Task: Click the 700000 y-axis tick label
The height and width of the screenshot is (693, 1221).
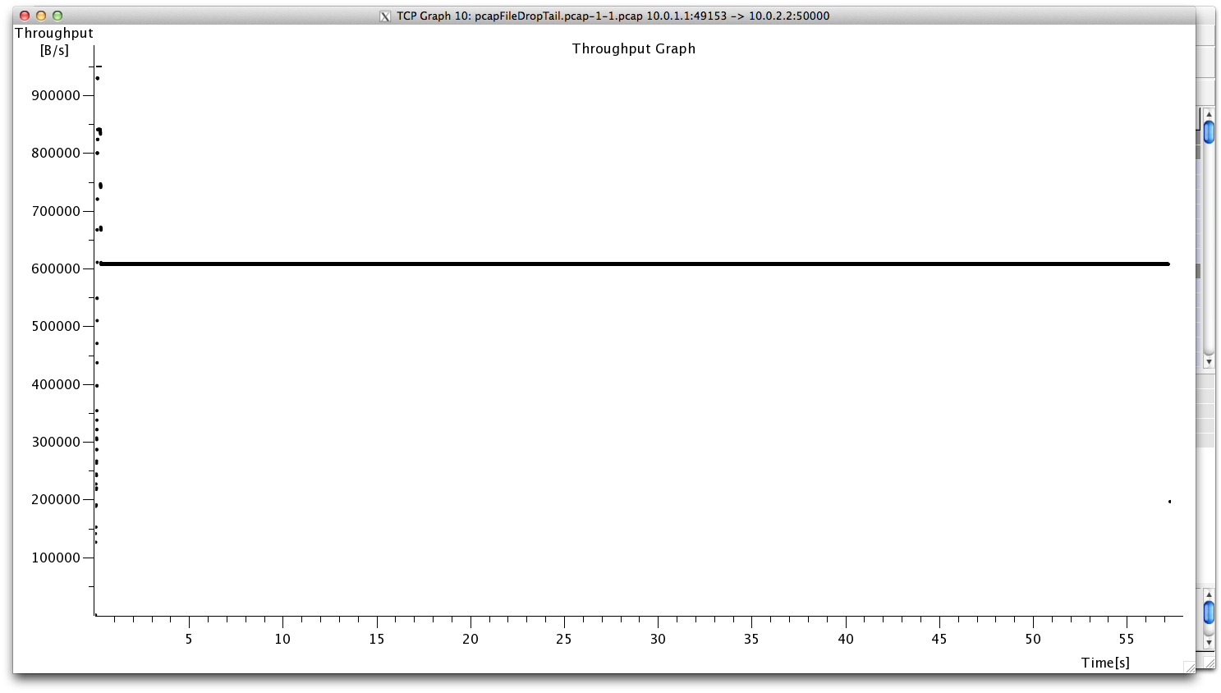Action: point(56,211)
